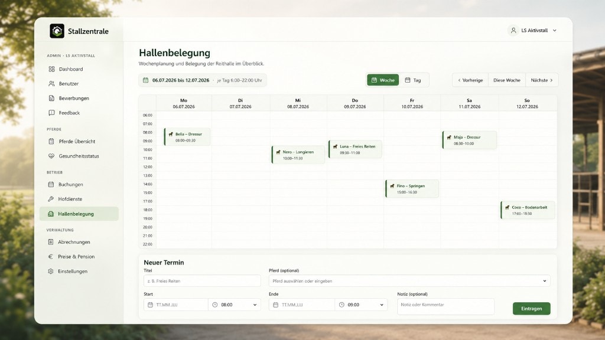
Task: Click the Gesundheitsstatus heart icon
Action: click(51, 156)
